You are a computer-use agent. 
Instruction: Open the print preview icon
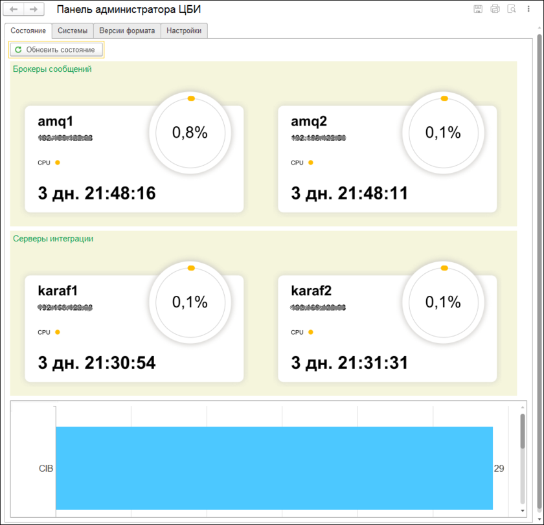click(512, 9)
